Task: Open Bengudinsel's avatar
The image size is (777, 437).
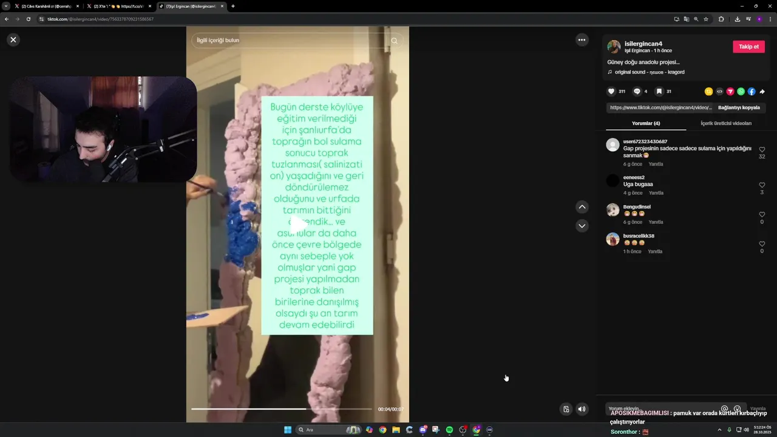Action: coord(612,209)
